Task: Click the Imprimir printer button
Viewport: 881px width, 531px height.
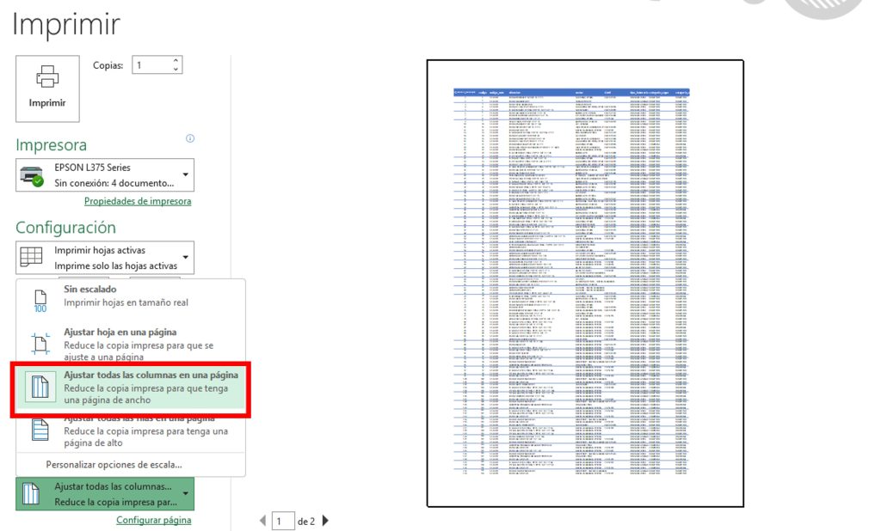Action: tap(47, 87)
